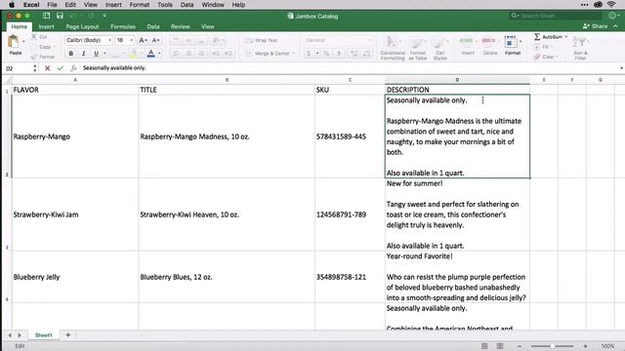The width and height of the screenshot is (625, 351).
Task: Select the Strawberry-Kiwi Jam cell
Action: click(x=75, y=214)
